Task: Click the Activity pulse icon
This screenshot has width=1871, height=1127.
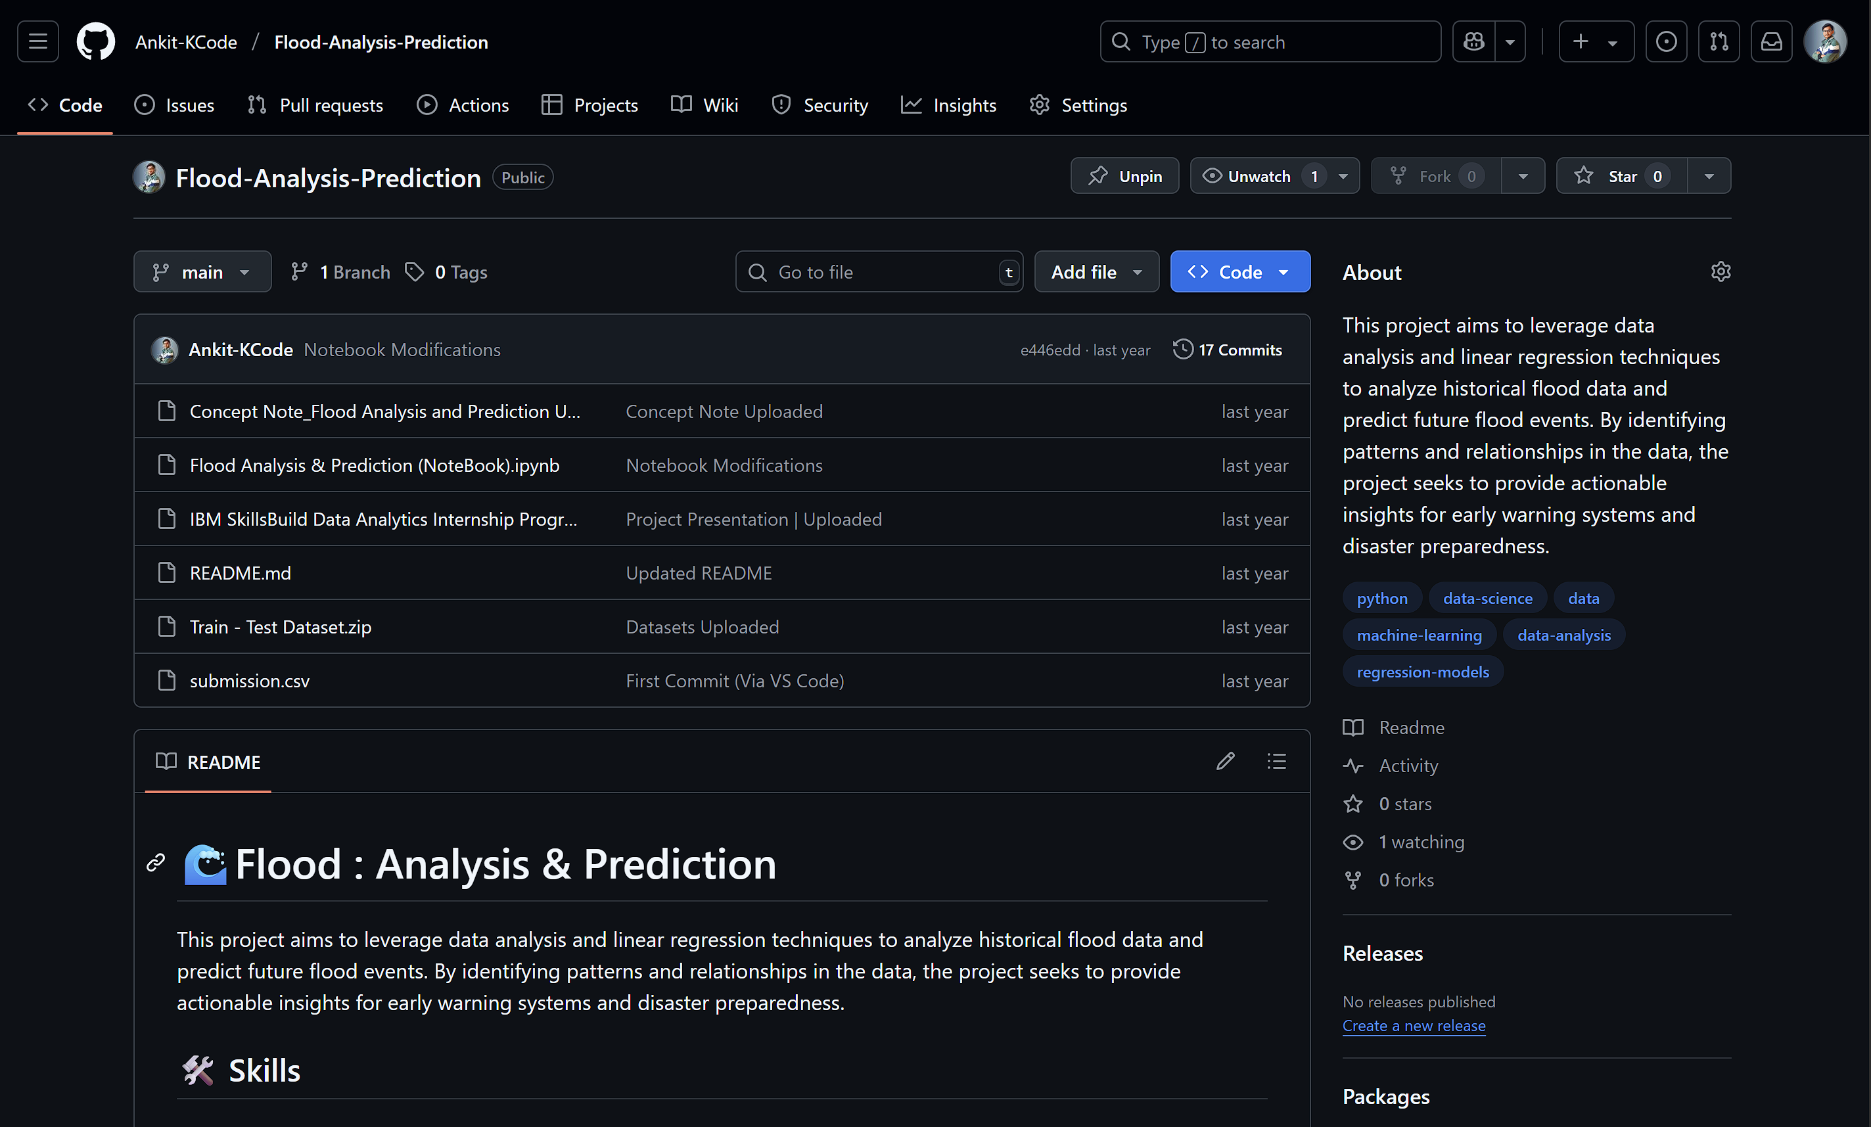Action: [x=1353, y=766]
